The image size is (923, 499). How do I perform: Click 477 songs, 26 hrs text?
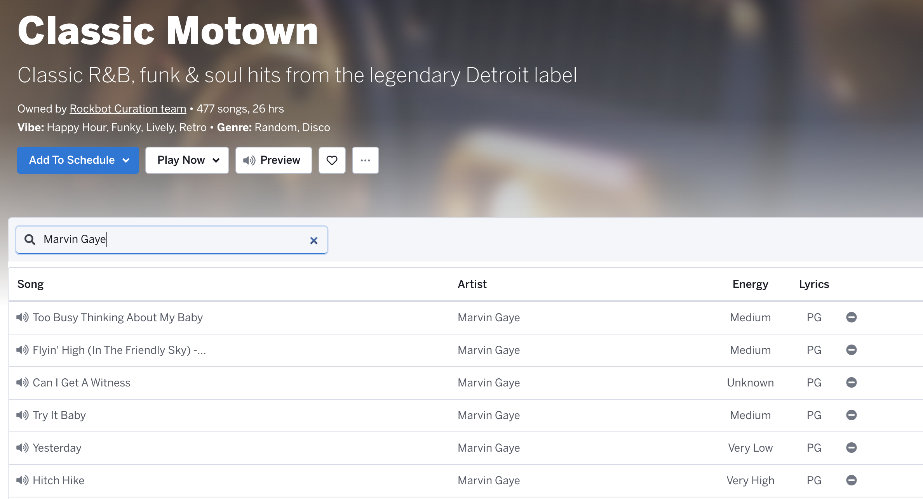[x=240, y=109]
